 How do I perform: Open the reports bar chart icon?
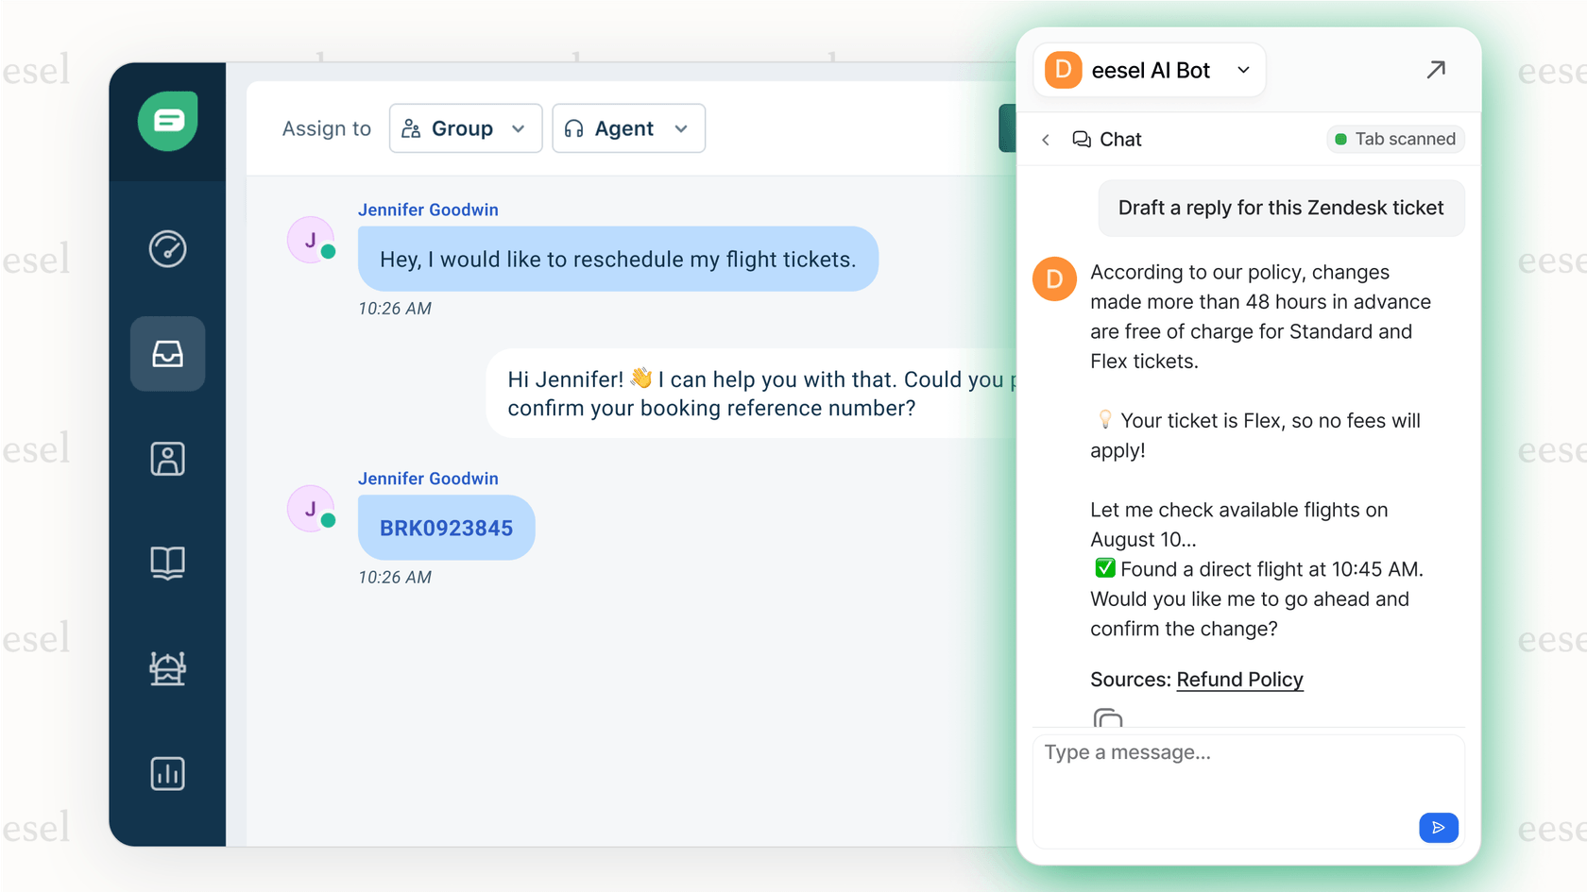click(168, 773)
